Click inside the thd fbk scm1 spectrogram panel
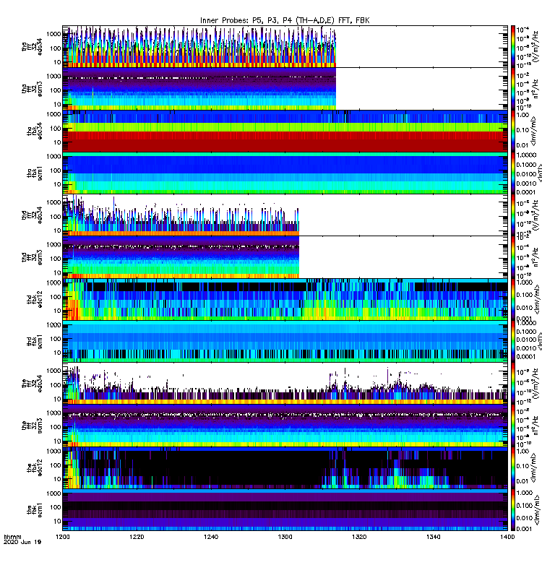The height and width of the screenshot is (578, 542). [x=285, y=341]
